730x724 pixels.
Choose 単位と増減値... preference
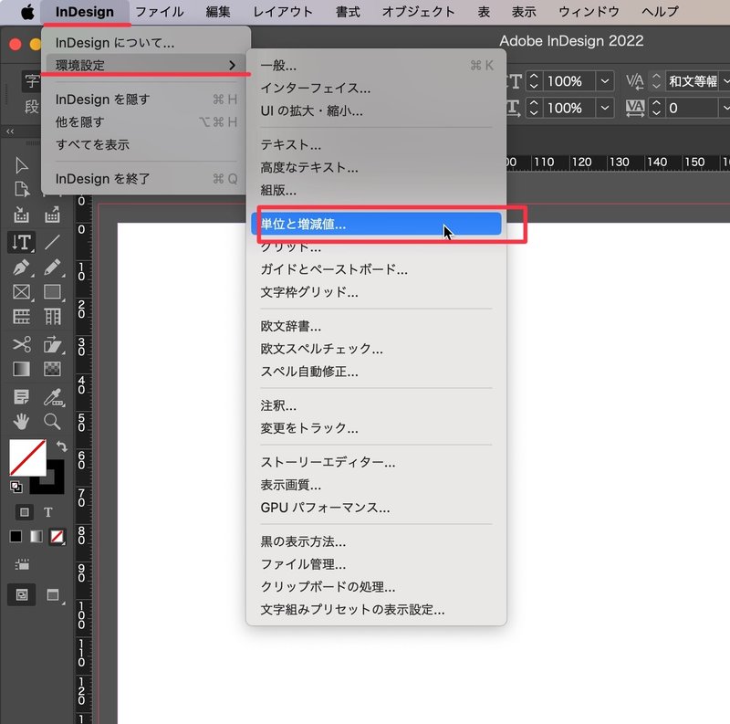[376, 224]
